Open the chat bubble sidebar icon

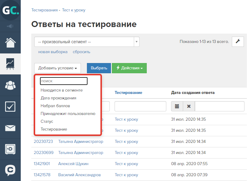[x=10, y=170]
